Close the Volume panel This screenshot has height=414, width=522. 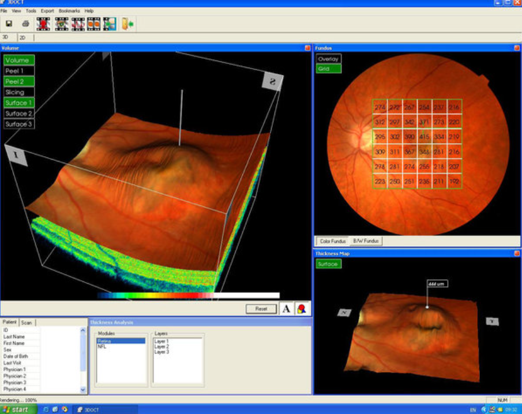point(307,48)
